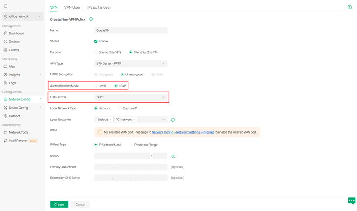Click the Clients icon in sidebar
The image size is (357, 211).
pyautogui.click(x=5, y=50)
